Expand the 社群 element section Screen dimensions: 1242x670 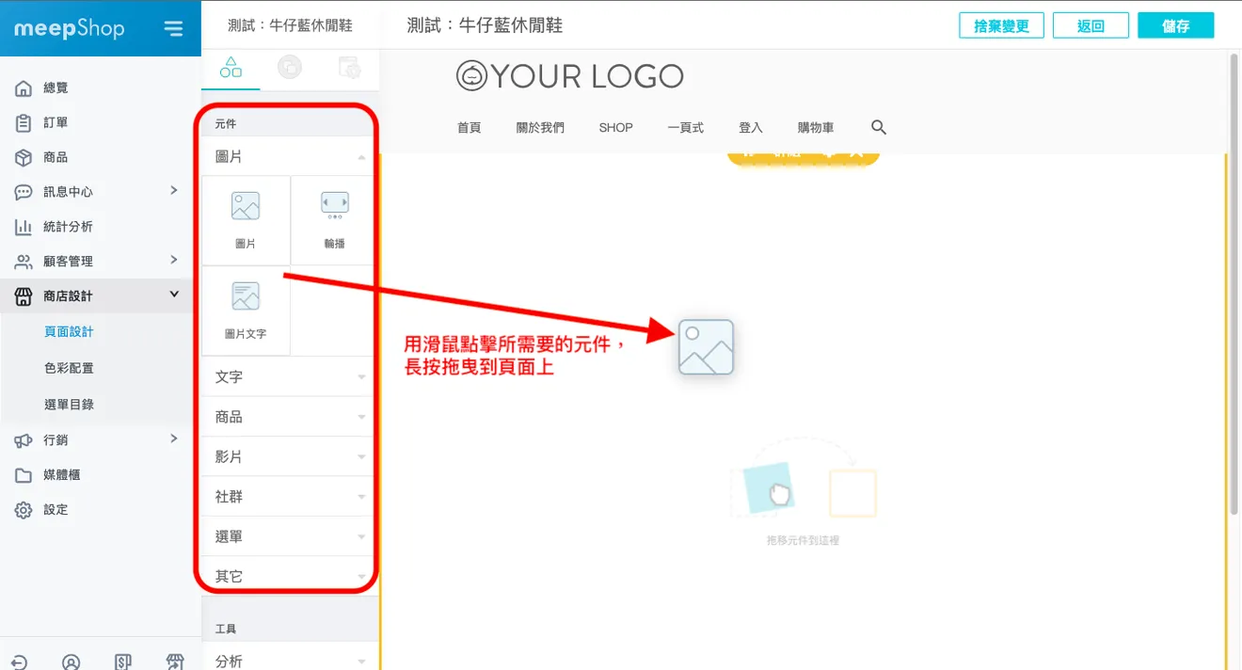[x=289, y=496]
